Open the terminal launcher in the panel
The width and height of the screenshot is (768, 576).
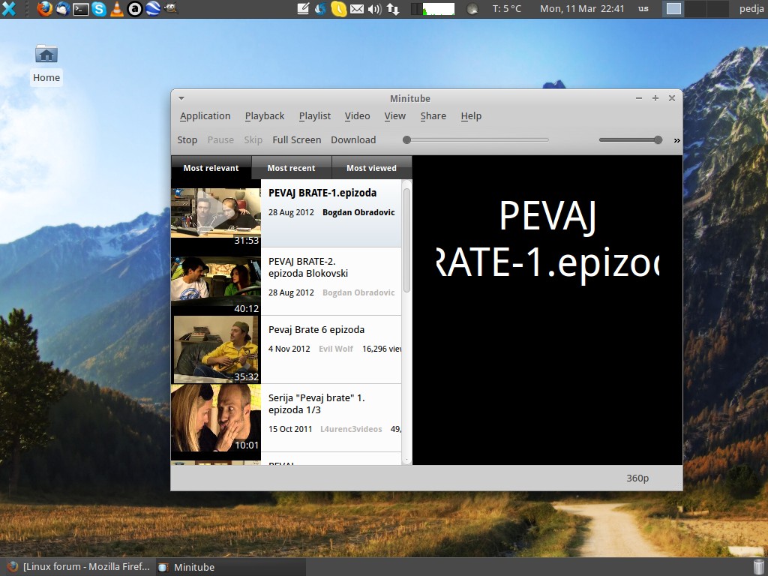point(81,9)
